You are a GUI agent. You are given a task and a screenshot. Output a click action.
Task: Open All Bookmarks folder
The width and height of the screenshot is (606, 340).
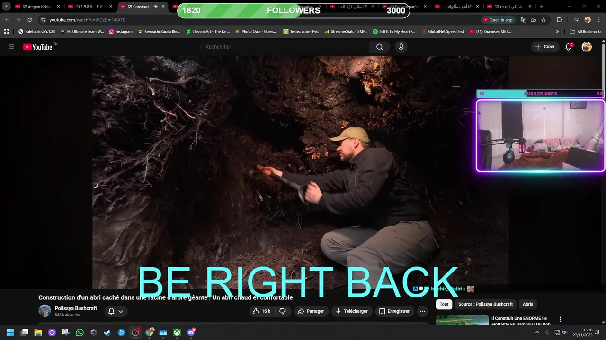pyautogui.click(x=586, y=32)
